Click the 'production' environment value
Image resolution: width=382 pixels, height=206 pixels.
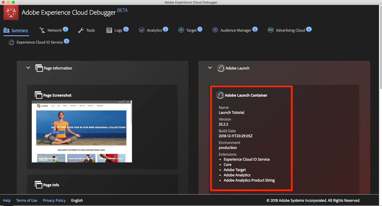[x=228, y=148]
